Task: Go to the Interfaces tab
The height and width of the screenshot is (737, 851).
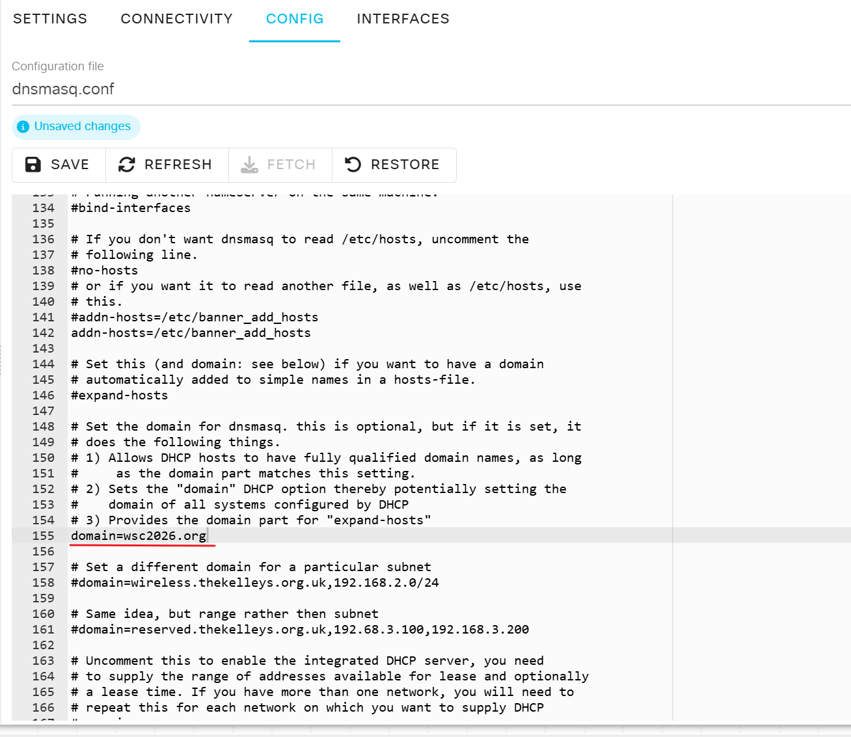Action: (403, 19)
